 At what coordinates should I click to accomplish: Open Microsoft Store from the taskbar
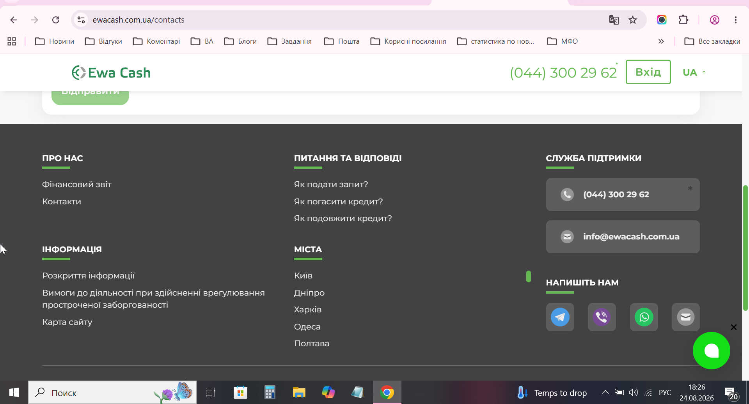[240, 392]
